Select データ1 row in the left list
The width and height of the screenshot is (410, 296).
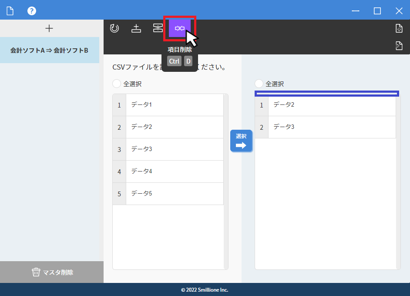tap(174, 105)
